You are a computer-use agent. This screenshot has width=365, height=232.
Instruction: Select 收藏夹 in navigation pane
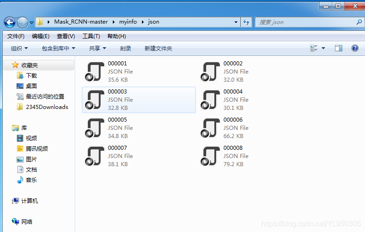(39, 65)
